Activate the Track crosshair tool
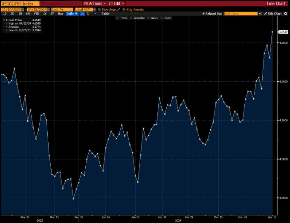The width and height of the screenshot is (290, 223). (x=122, y=18)
